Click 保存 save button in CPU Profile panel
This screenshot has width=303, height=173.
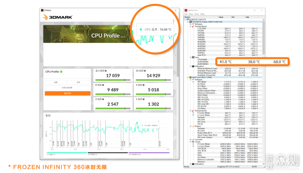(78, 83)
